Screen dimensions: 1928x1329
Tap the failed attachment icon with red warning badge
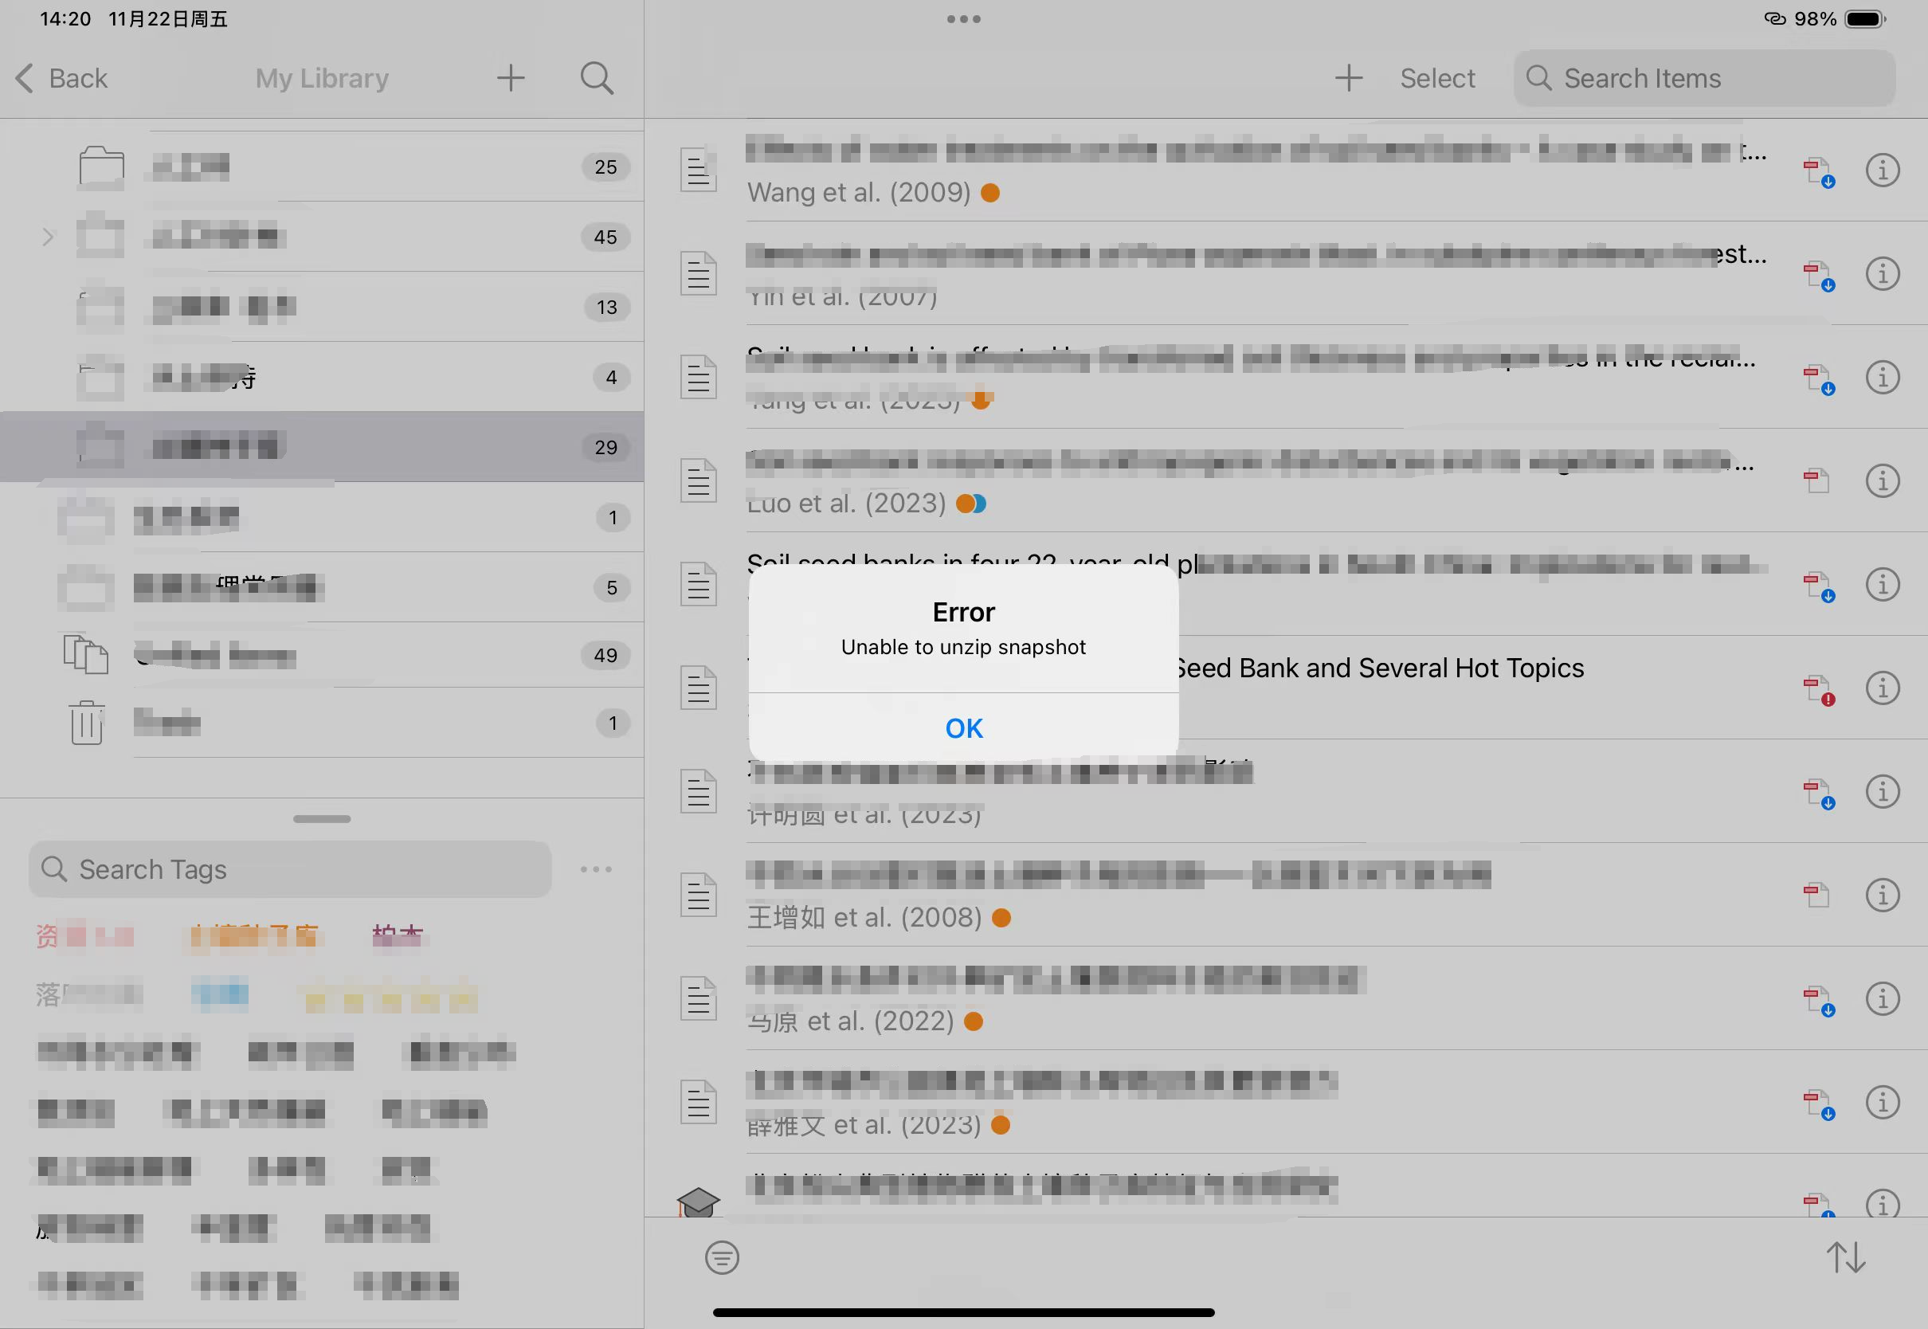point(1817,689)
